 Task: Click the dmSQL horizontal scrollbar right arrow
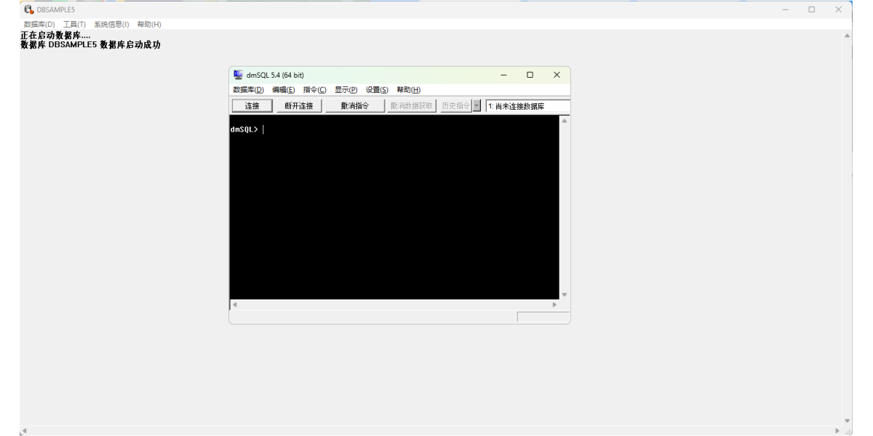[x=554, y=304]
